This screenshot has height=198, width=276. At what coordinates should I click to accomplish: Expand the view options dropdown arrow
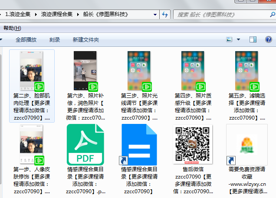238,39
